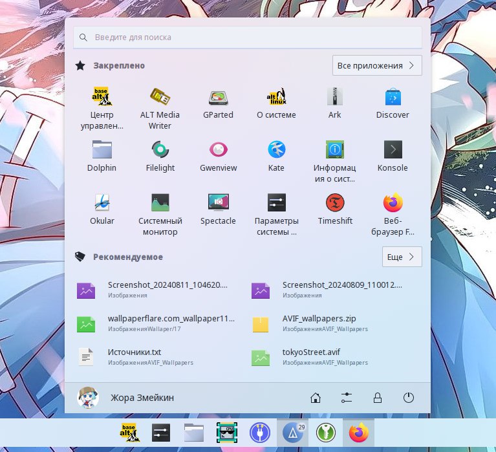
Task: Launch Discover software center
Action: [393, 103]
